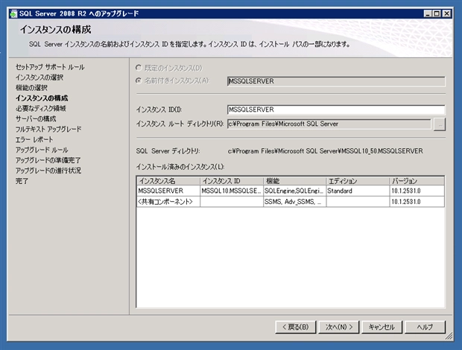Click the SSMS, Adv_SSMS features cell
The height and width of the screenshot is (350, 462).
294,202
